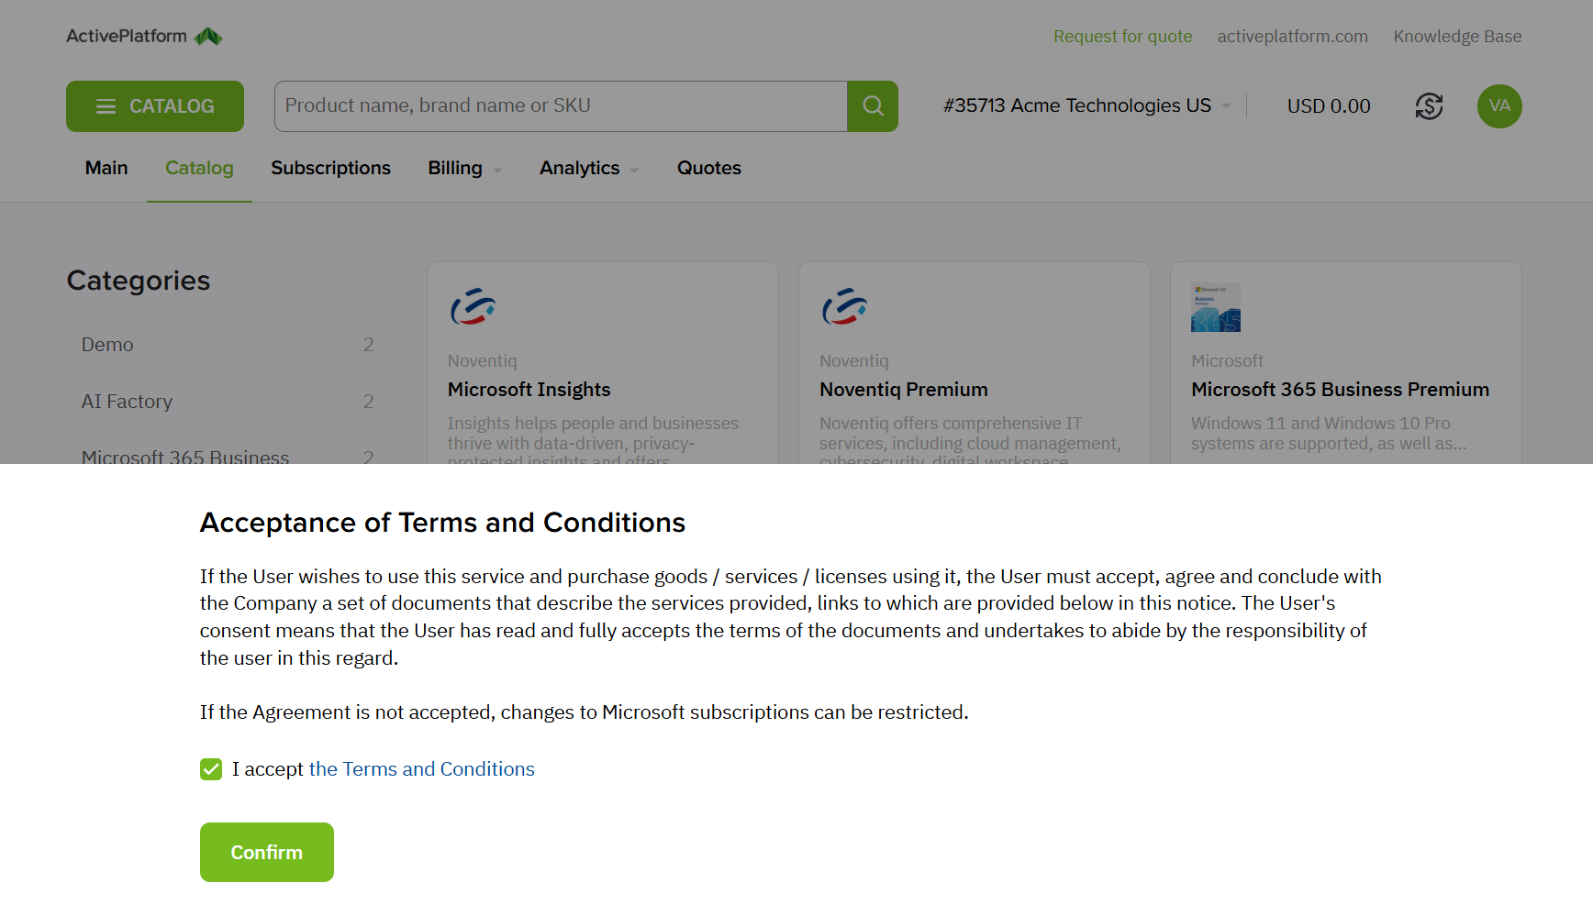Uncheck the accept Terms and Conditions checkbox
This screenshot has height=916, width=1593.
[211, 769]
